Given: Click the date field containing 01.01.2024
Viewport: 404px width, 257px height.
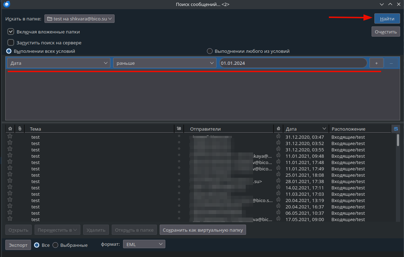Looking at the screenshot, I should coord(293,63).
